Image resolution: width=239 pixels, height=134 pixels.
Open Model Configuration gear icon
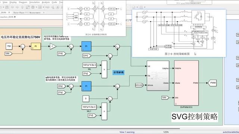(33, 7)
